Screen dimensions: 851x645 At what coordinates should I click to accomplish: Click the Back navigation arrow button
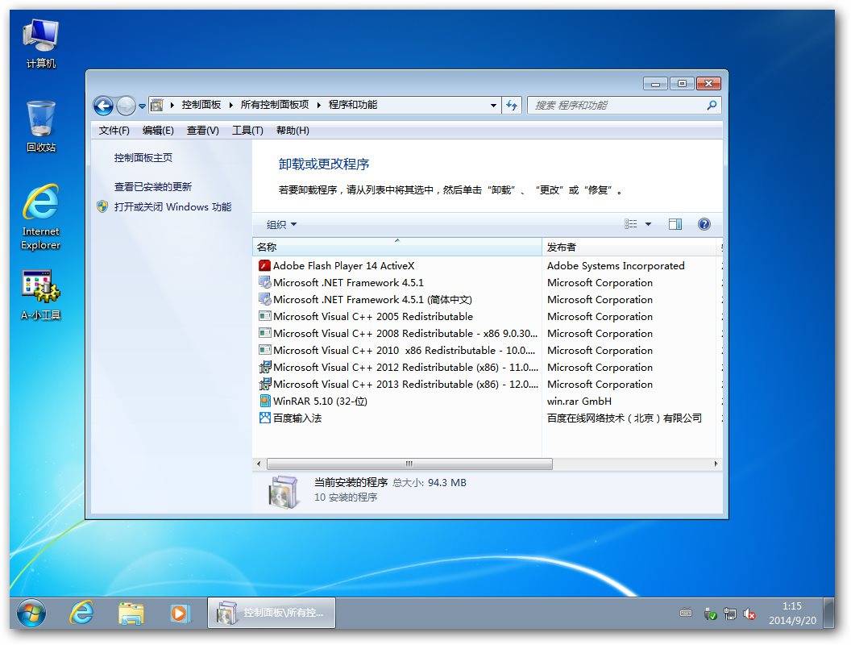point(103,106)
